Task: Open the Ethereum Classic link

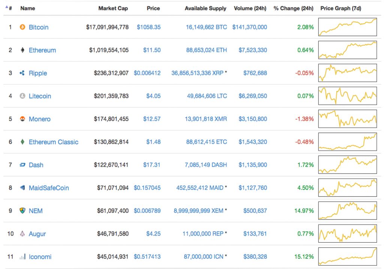Action: tap(54, 142)
